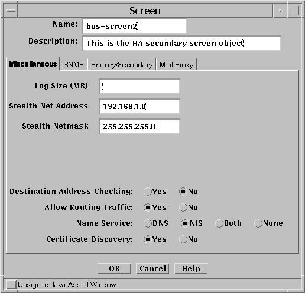Switch to the Miscellaneous tab
305x293 pixels.
tap(33, 64)
